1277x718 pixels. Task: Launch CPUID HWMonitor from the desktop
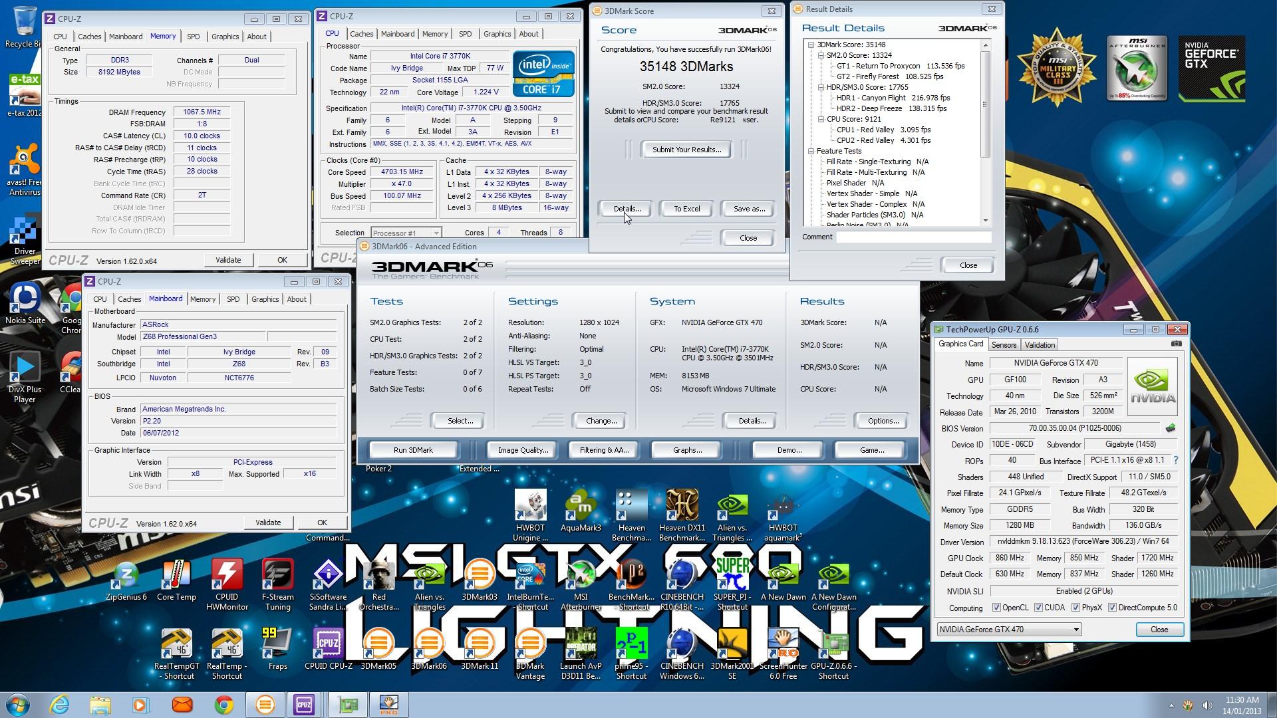pyautogui.click(x=227, y=585)
